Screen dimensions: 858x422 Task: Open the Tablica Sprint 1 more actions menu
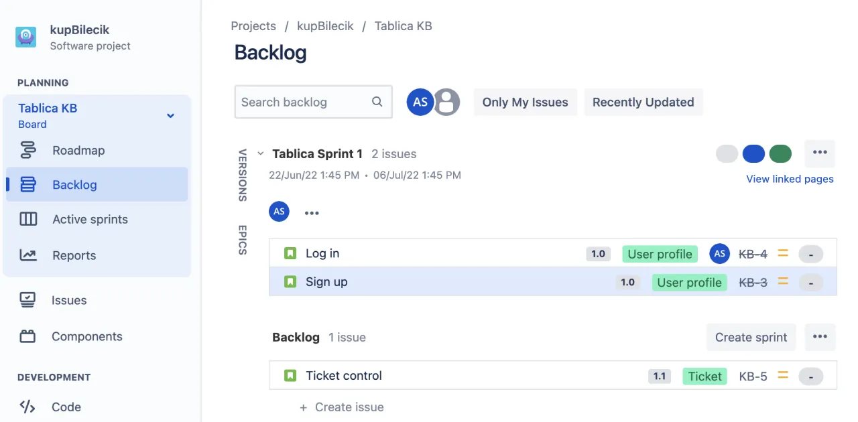coord(820,153)
